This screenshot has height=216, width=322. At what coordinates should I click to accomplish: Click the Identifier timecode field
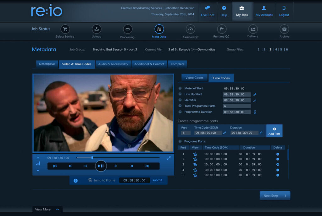[x=237, y=100]
